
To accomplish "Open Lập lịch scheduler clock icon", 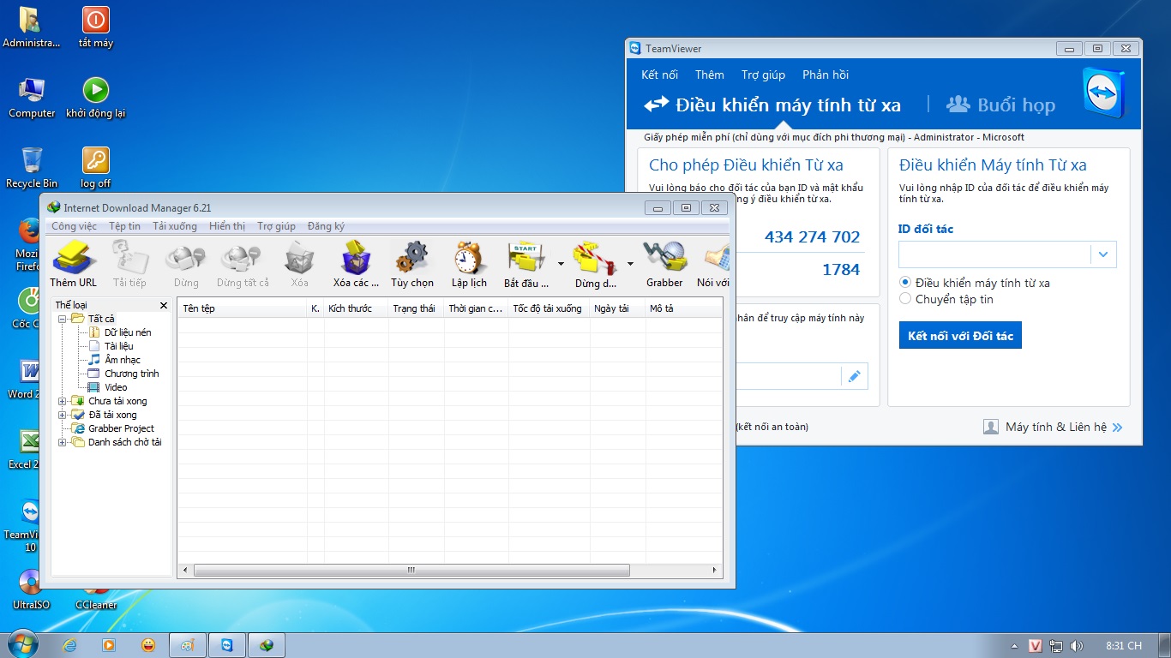I will (x=469, y=264).
